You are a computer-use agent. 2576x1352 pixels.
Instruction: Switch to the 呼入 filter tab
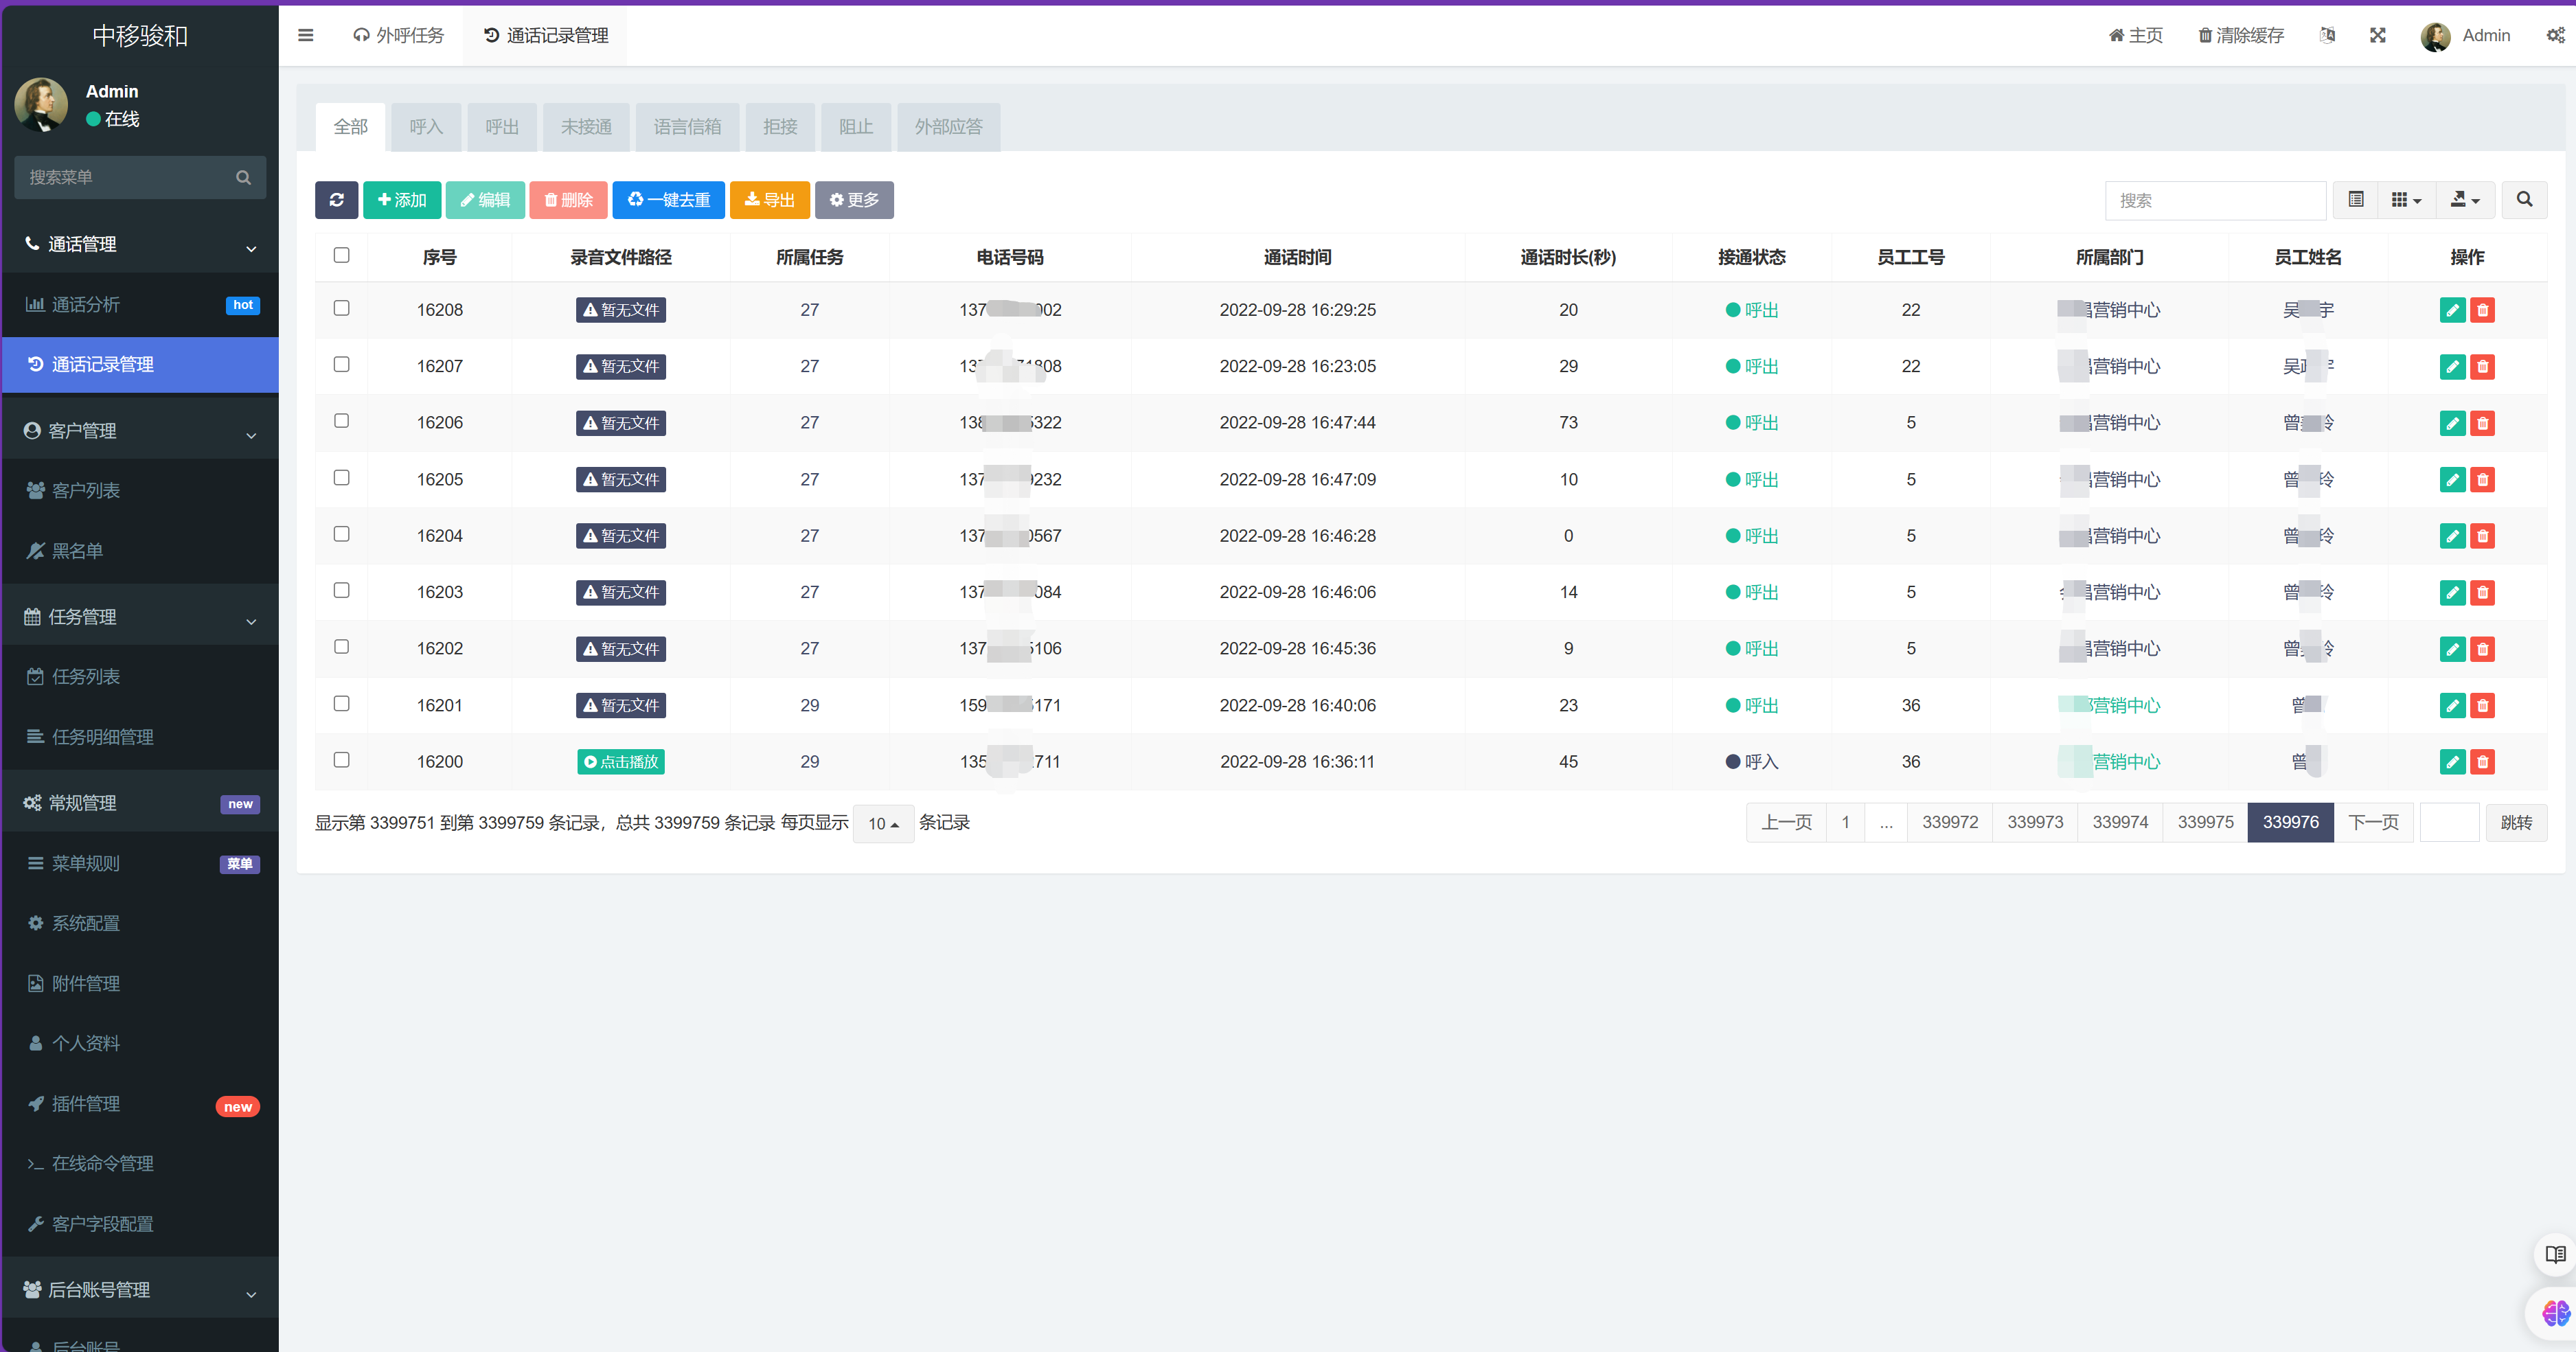click(426, 127)
